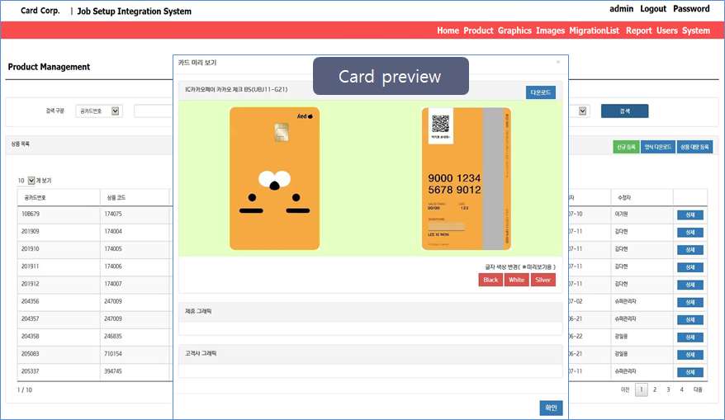The height and width of the screenshot is (420, 725).
Task: Go to page 2 in pagination
Action: click(x=655, y=389)
